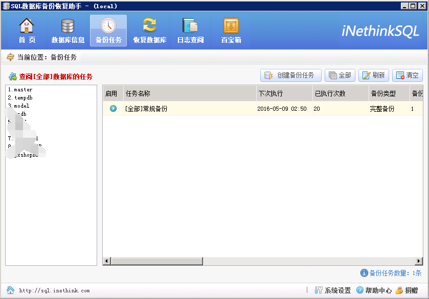Toggle the enabled play icon for 常规备份
This screenshot has height=299, width=429.
click(113, 109)
